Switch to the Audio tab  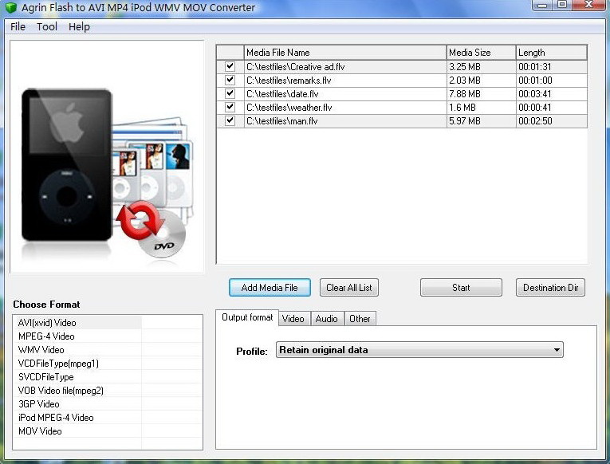(x=326, y=319)
